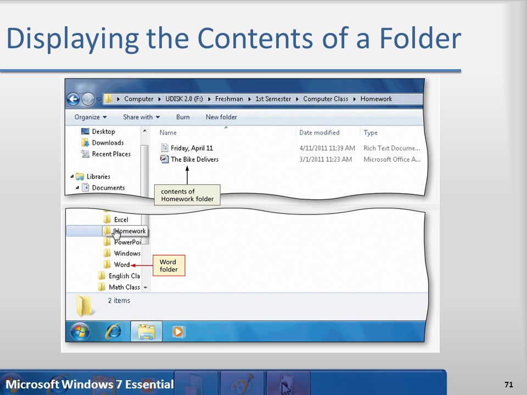Click the Desktop icon in navigation pane
Screen dimensions: 527x395
pos(86,131)
